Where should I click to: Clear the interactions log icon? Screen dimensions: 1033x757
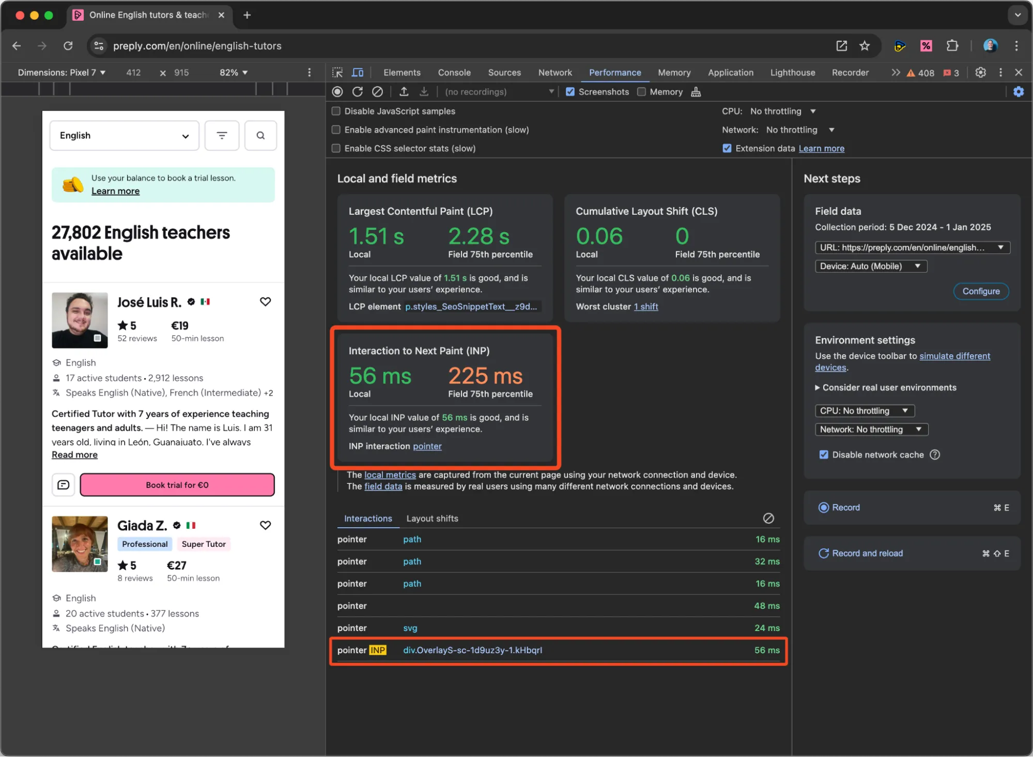point(768,518)
